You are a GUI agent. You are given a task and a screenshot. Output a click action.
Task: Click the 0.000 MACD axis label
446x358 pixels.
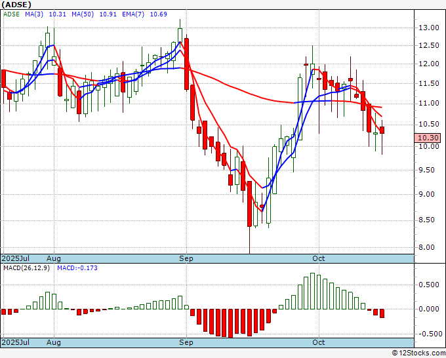click(429, 309)
